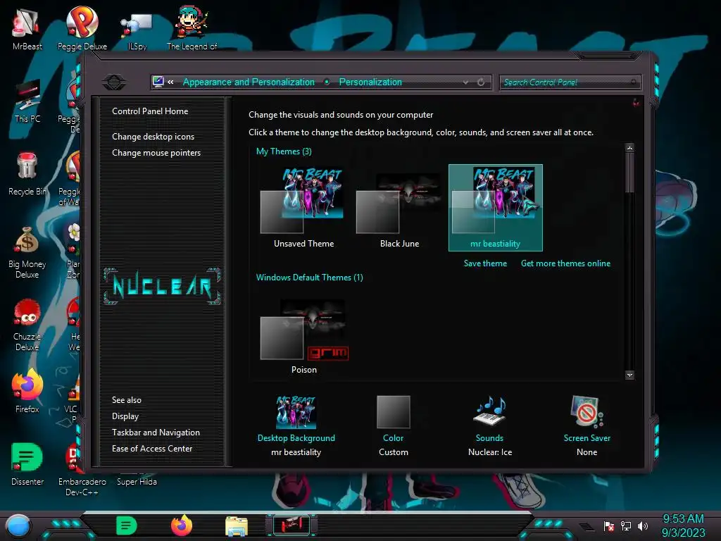Open the MrBeast desktop icon
This screenshot has width=721, height=541.
tap(27, 29)
